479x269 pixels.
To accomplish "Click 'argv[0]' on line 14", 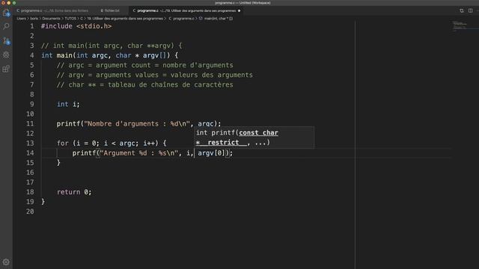I will (211, 153).
